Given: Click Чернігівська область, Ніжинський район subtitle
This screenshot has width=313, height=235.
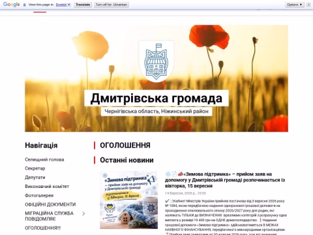Looking at the screenshot, I should pyautogui.click(x=156, y=112).
